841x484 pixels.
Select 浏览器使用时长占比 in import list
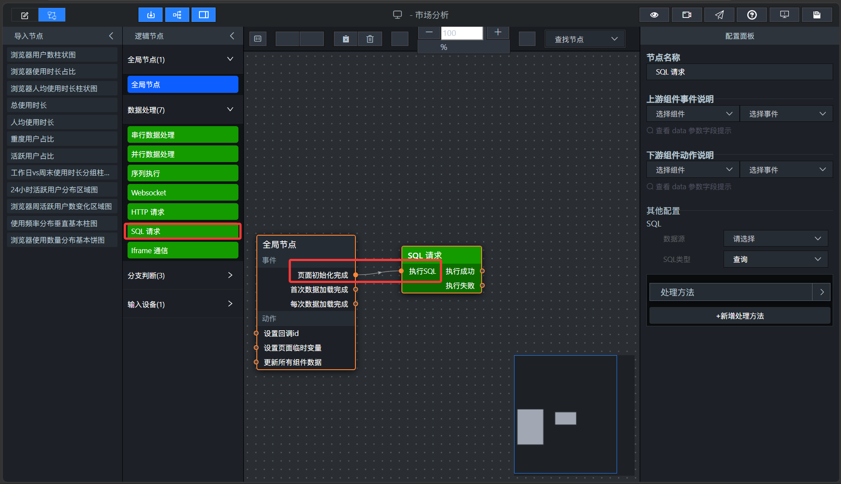[62, 71]
